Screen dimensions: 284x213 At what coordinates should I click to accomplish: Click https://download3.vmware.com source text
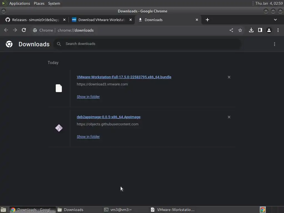click(102, 84)
